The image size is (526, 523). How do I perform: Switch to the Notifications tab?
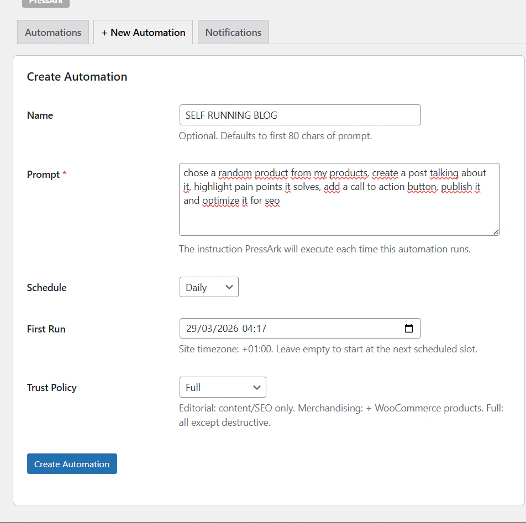[x=233, y=32]
